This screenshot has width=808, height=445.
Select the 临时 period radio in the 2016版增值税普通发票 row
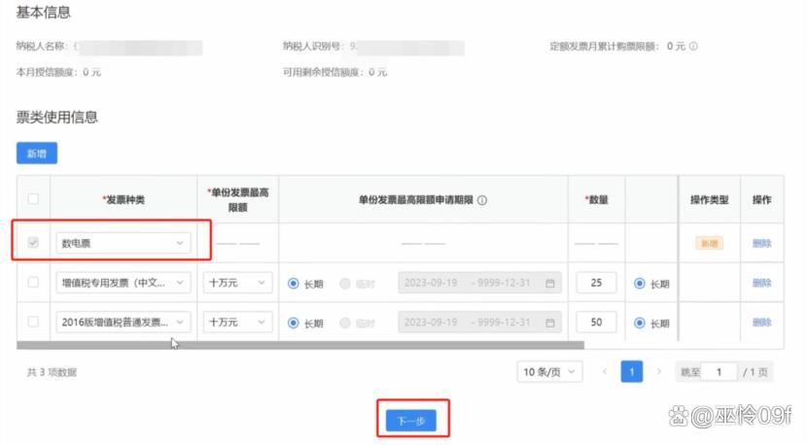[x=345, y=323]
